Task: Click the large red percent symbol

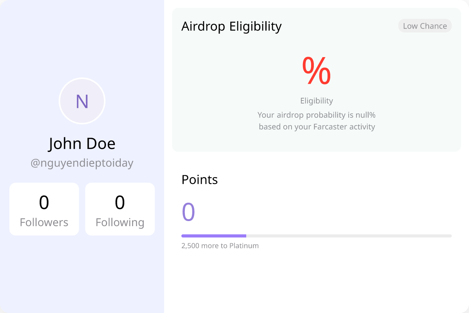Action: coord(317,71)
